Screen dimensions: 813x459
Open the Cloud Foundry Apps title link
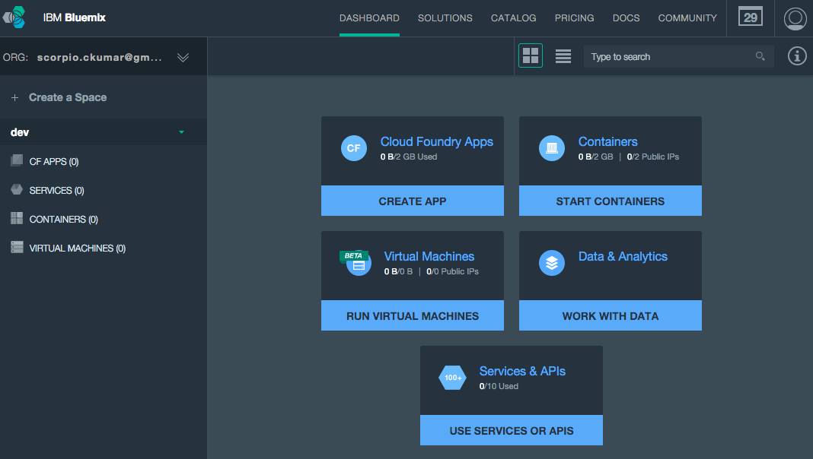click(x=437, y=142)
